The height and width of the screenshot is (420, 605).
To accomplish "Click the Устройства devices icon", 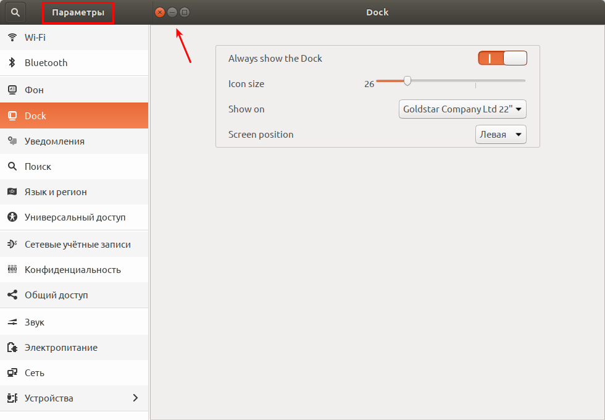I will tap(12, 398).
